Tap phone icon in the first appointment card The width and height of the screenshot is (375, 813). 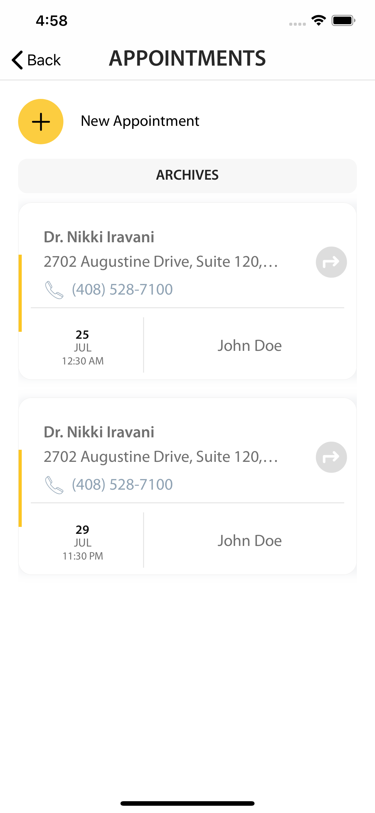tap(54, 290)
